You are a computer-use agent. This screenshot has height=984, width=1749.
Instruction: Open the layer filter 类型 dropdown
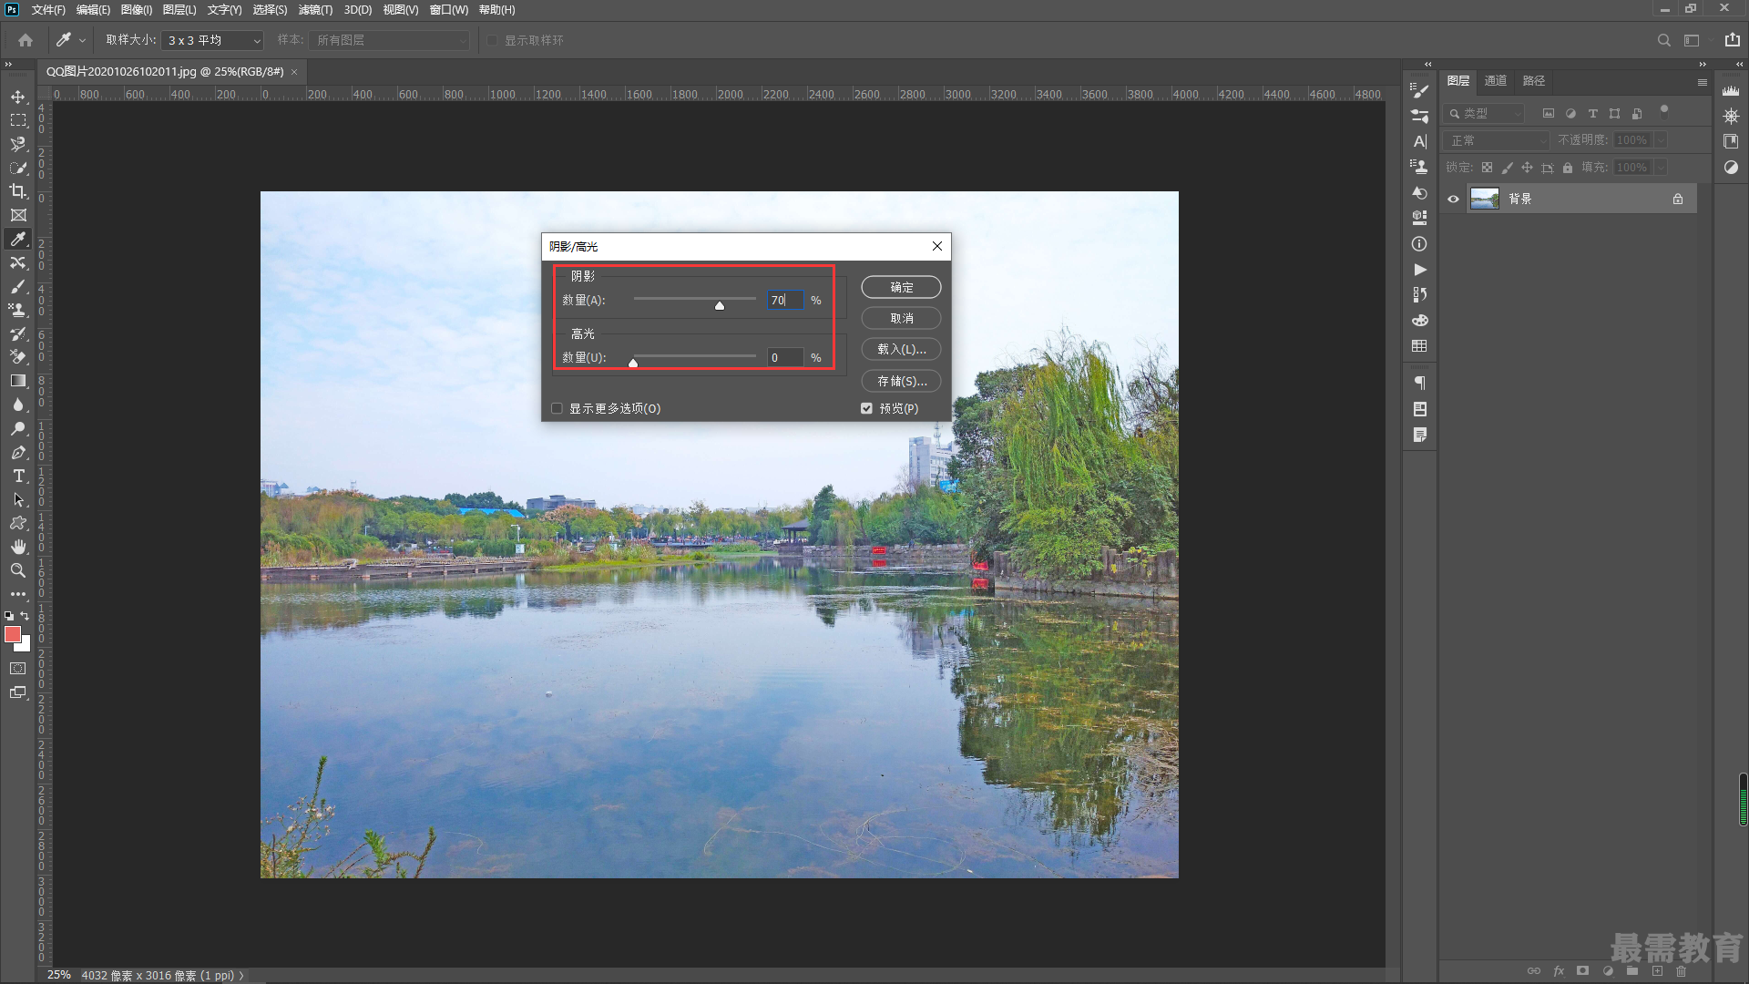[1485, 114]
